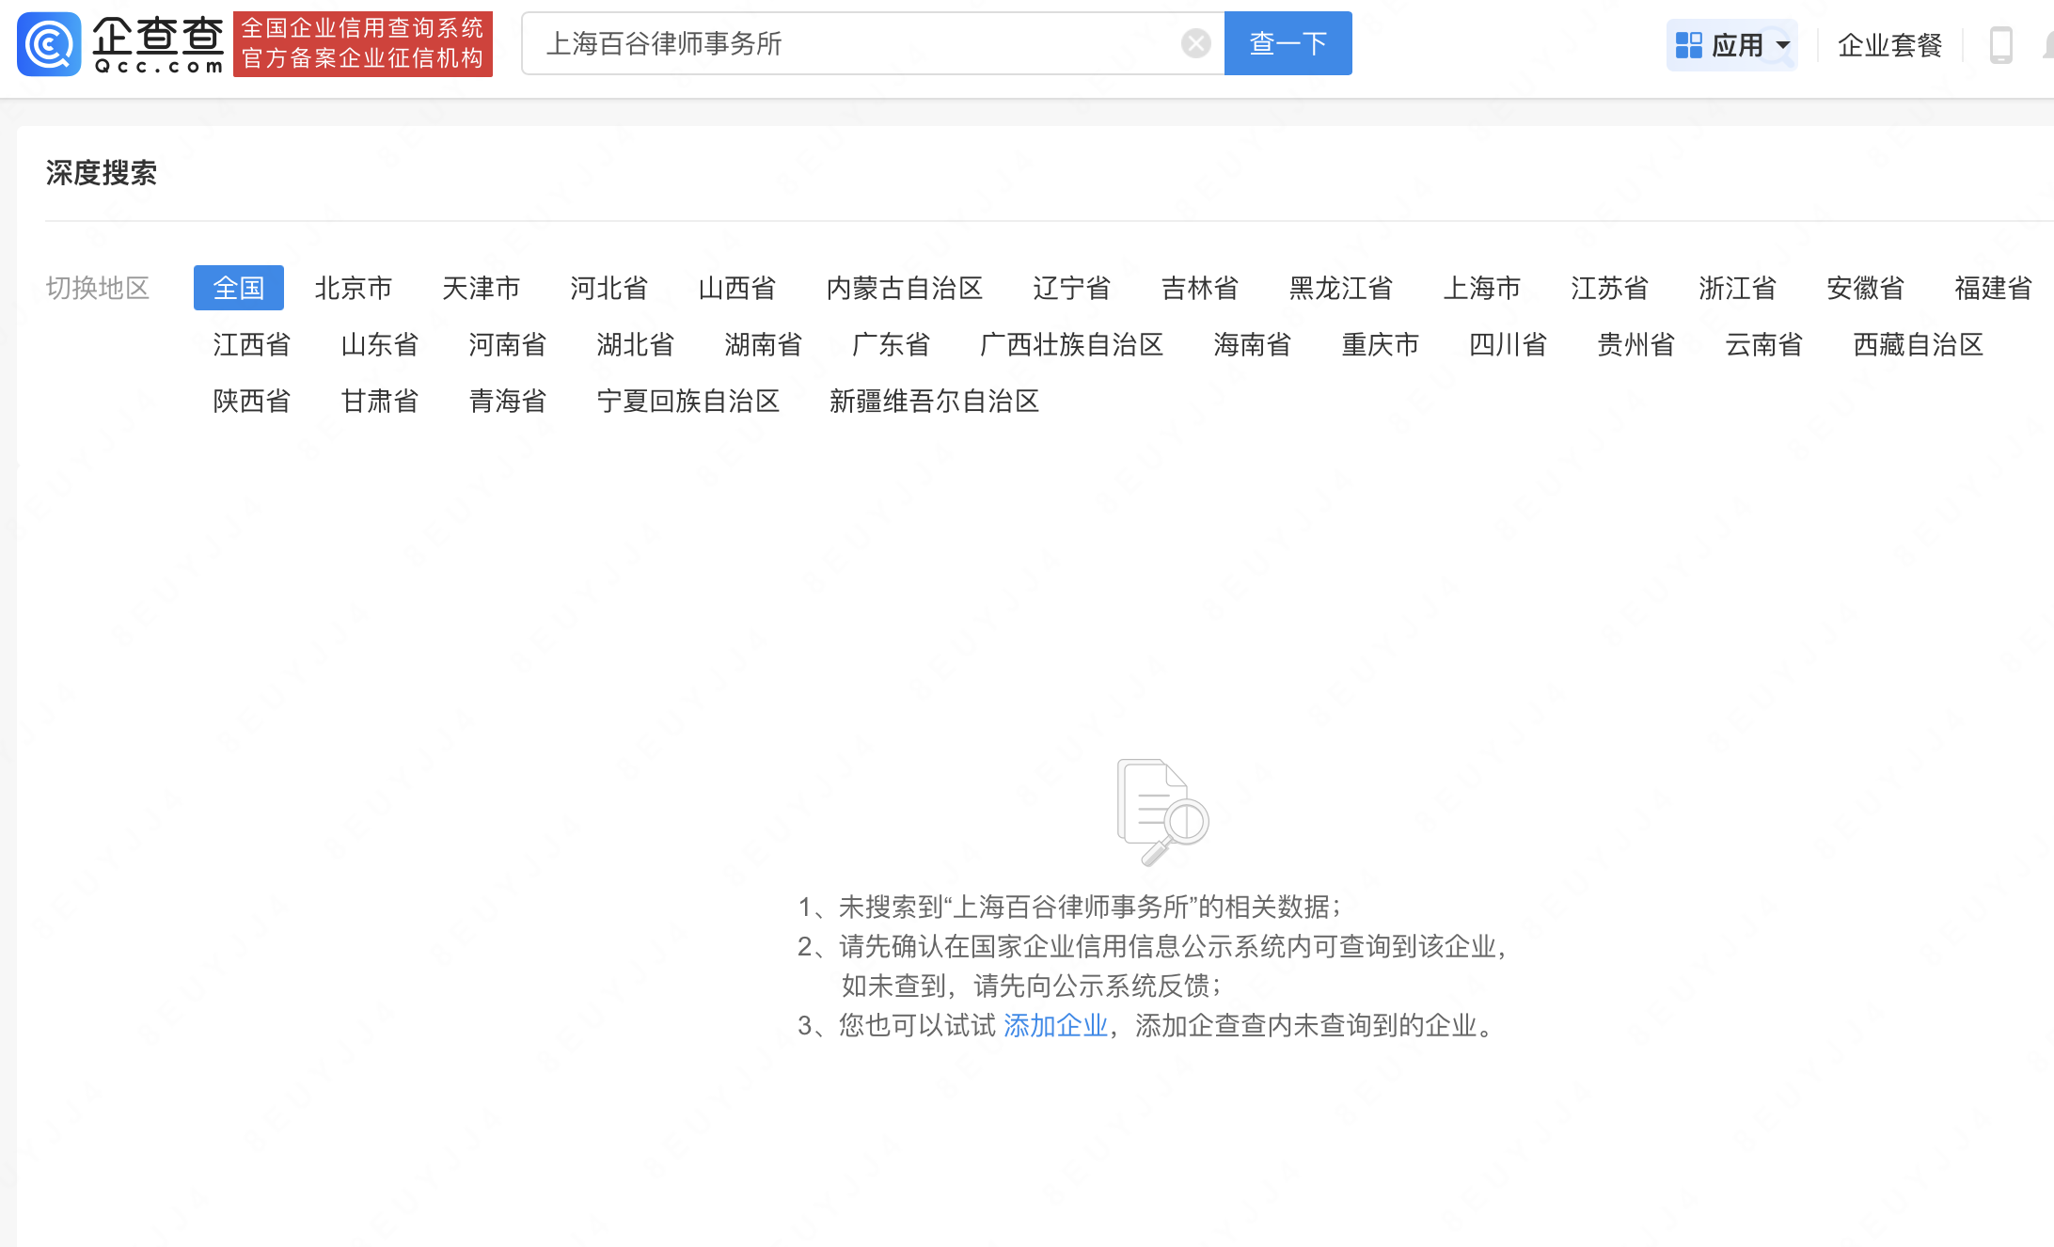Switch region to 四川省
This screenshot has width=2054, height=1247.
coord(1509,344)
